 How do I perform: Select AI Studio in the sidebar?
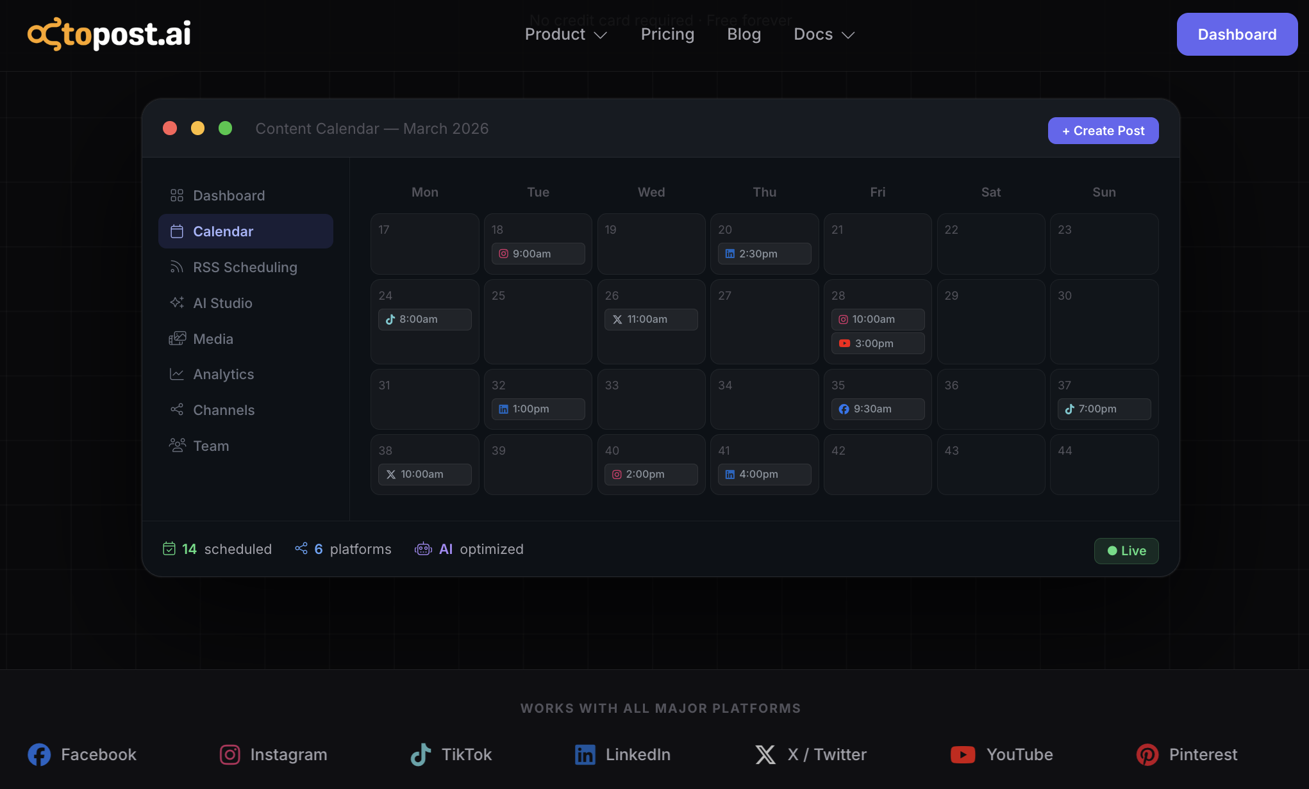click(246, 303)
